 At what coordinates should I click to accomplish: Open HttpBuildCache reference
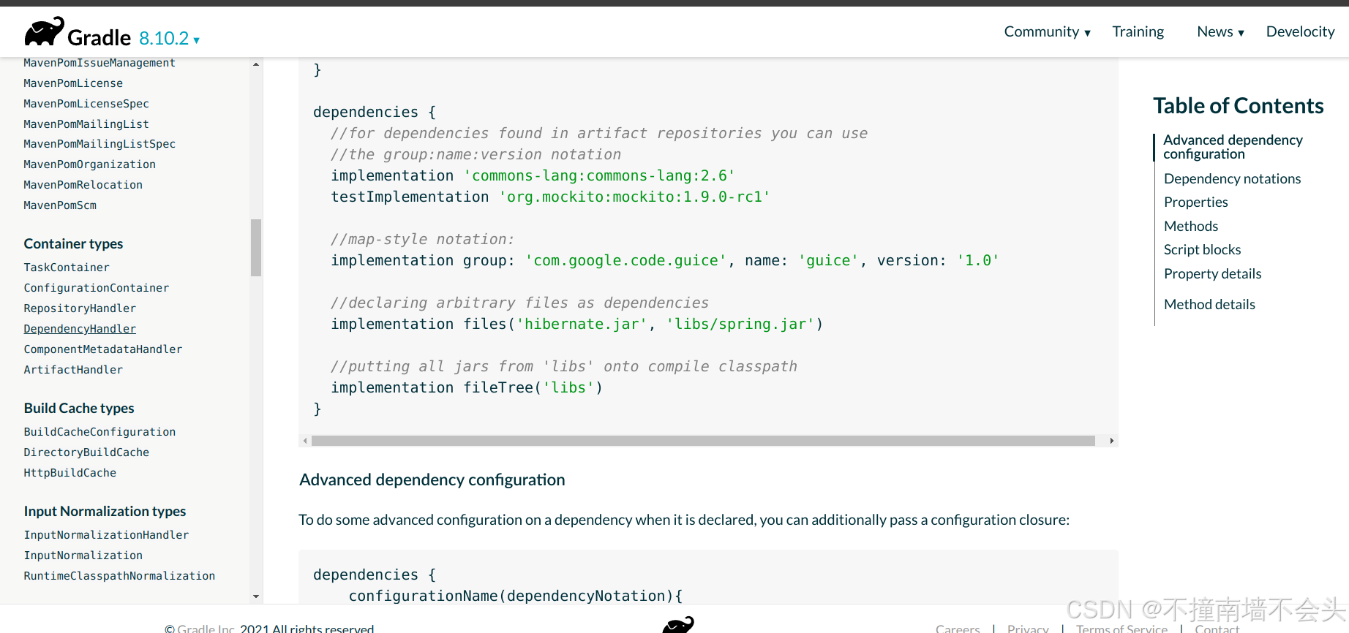pos(69,473)
